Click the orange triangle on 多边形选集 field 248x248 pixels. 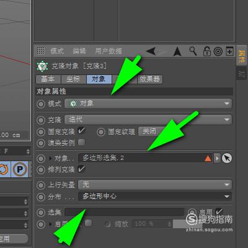[x=208, y=159]
